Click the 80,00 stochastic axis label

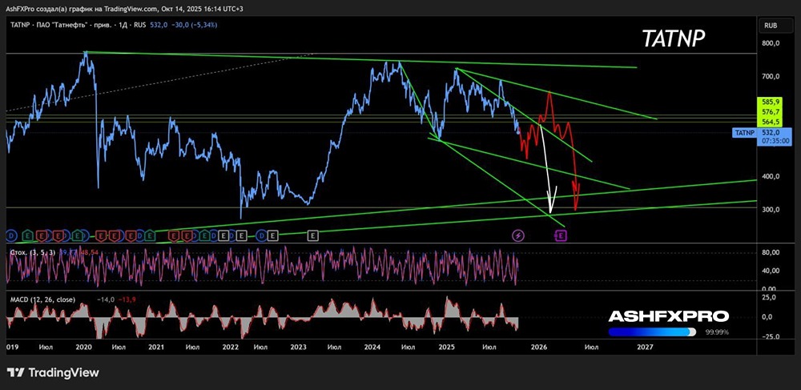[771, 252]
